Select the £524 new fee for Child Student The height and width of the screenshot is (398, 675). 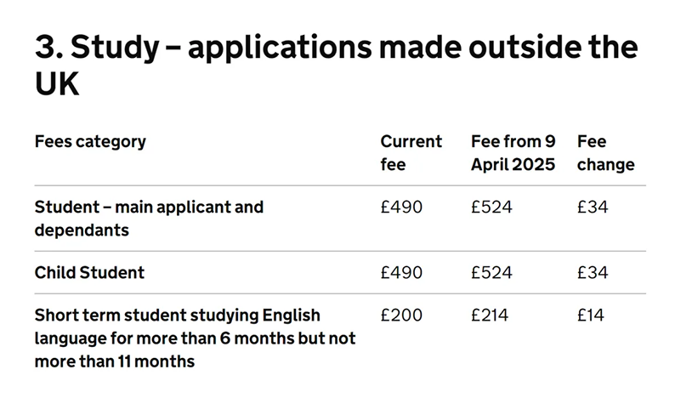click(x=491, y=273)
